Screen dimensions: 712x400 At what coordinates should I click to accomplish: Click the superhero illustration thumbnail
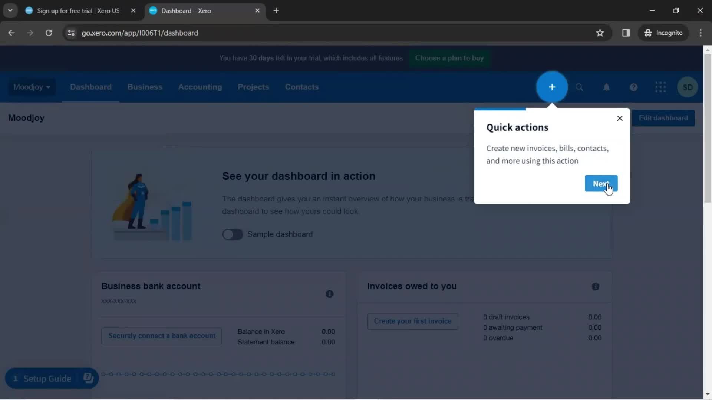152,207
